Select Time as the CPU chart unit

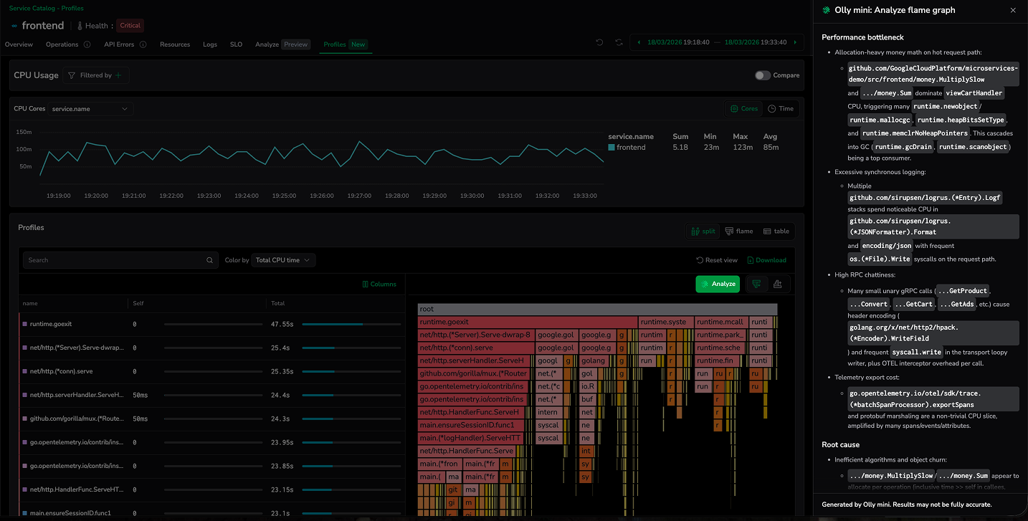point(781,109)
